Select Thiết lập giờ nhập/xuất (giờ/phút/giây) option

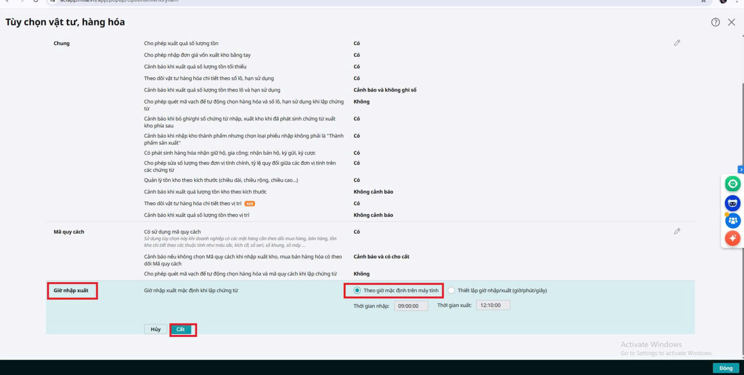tap(451, 290)
